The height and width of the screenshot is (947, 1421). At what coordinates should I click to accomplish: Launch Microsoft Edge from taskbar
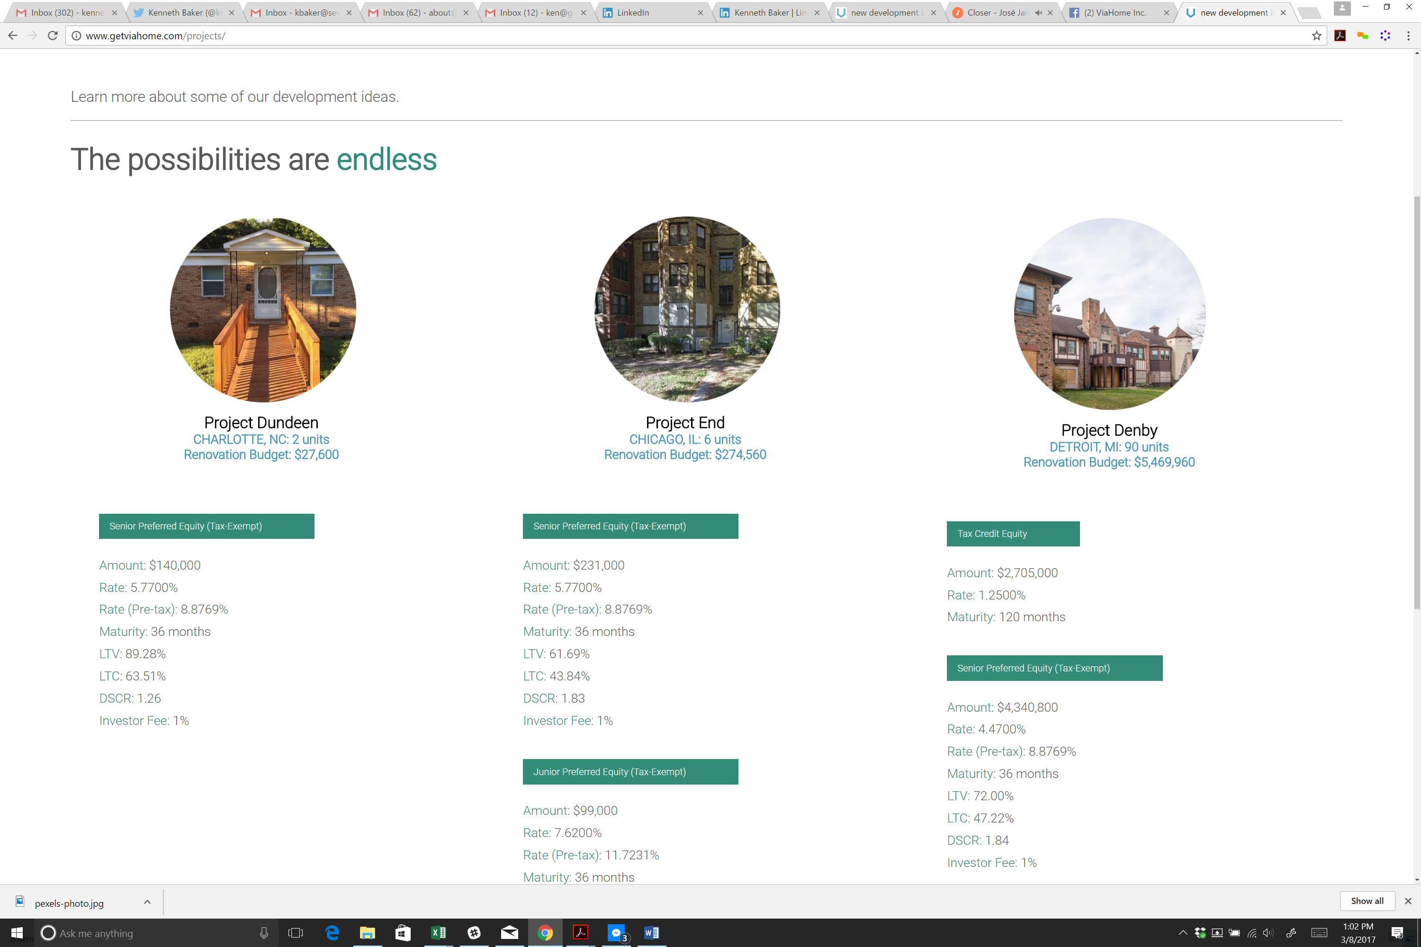332,932
